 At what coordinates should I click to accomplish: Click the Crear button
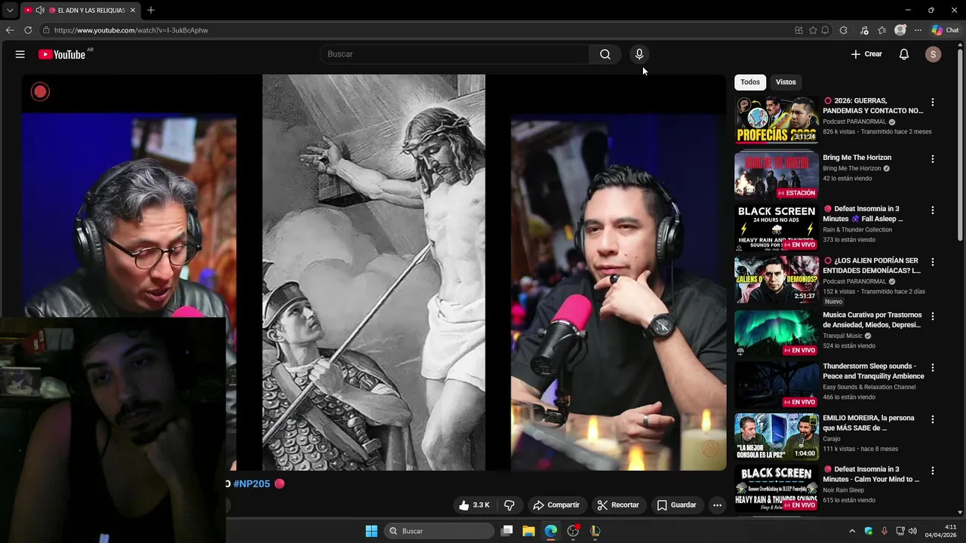866,54
